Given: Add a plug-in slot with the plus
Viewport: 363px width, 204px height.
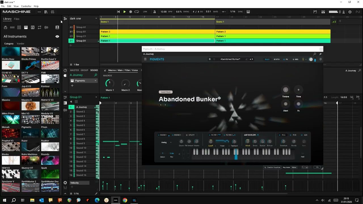Looking at the screenshot, I should pyautogui.click(x=72, y=86).
